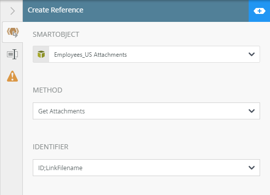This screenshot has width=270, height=195.
Task: Click blank space between SmartObject and Method
Action: [146, 74]
